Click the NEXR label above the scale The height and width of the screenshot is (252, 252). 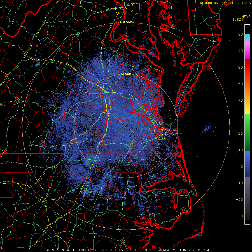click(x=246, y=17)
